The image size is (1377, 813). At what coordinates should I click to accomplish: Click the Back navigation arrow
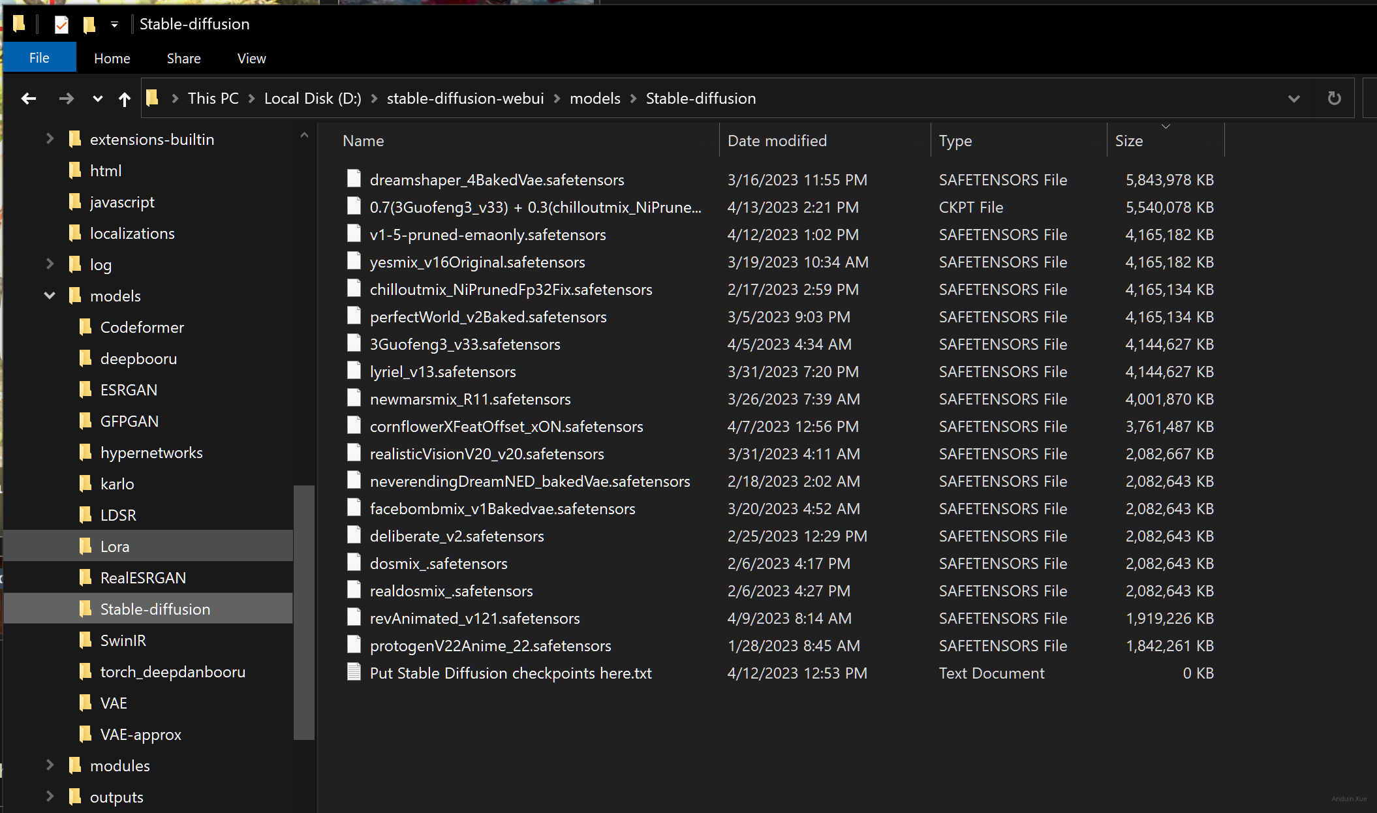[x=28, y=99]
